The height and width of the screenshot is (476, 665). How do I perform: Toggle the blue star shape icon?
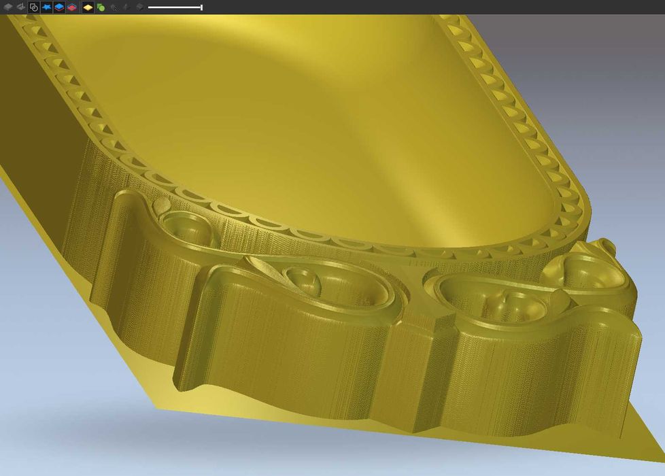tap(47, 7)
